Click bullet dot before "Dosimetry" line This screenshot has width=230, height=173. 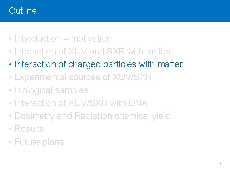11,116
